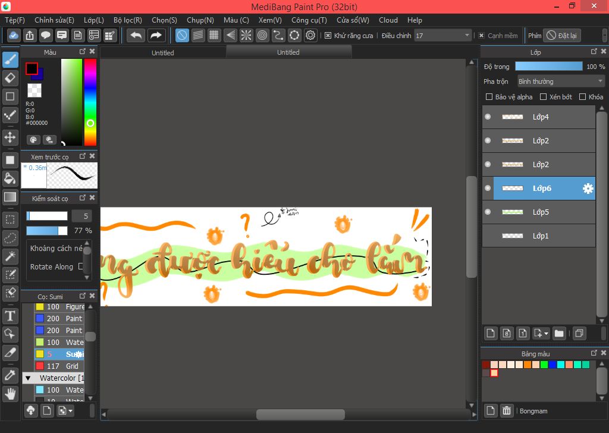The width and height of the screenshot is (609, 433).
Task: Adjust the Độ trong opacity slider
Action: (548, 67)
